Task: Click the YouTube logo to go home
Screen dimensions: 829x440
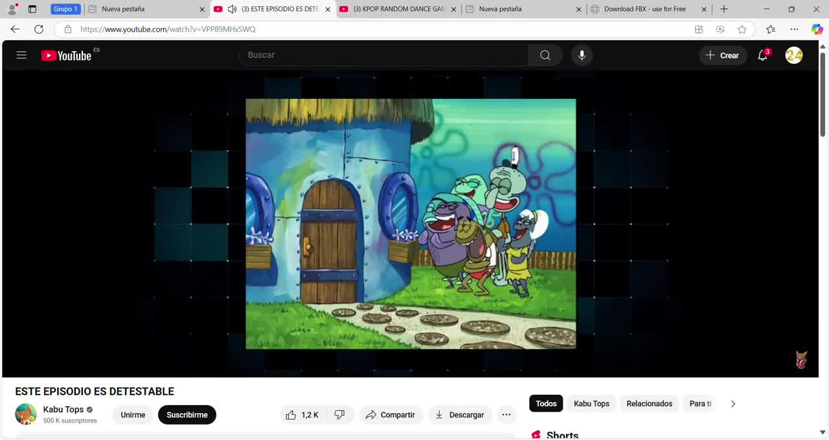Action: click(x=67, y=56)
